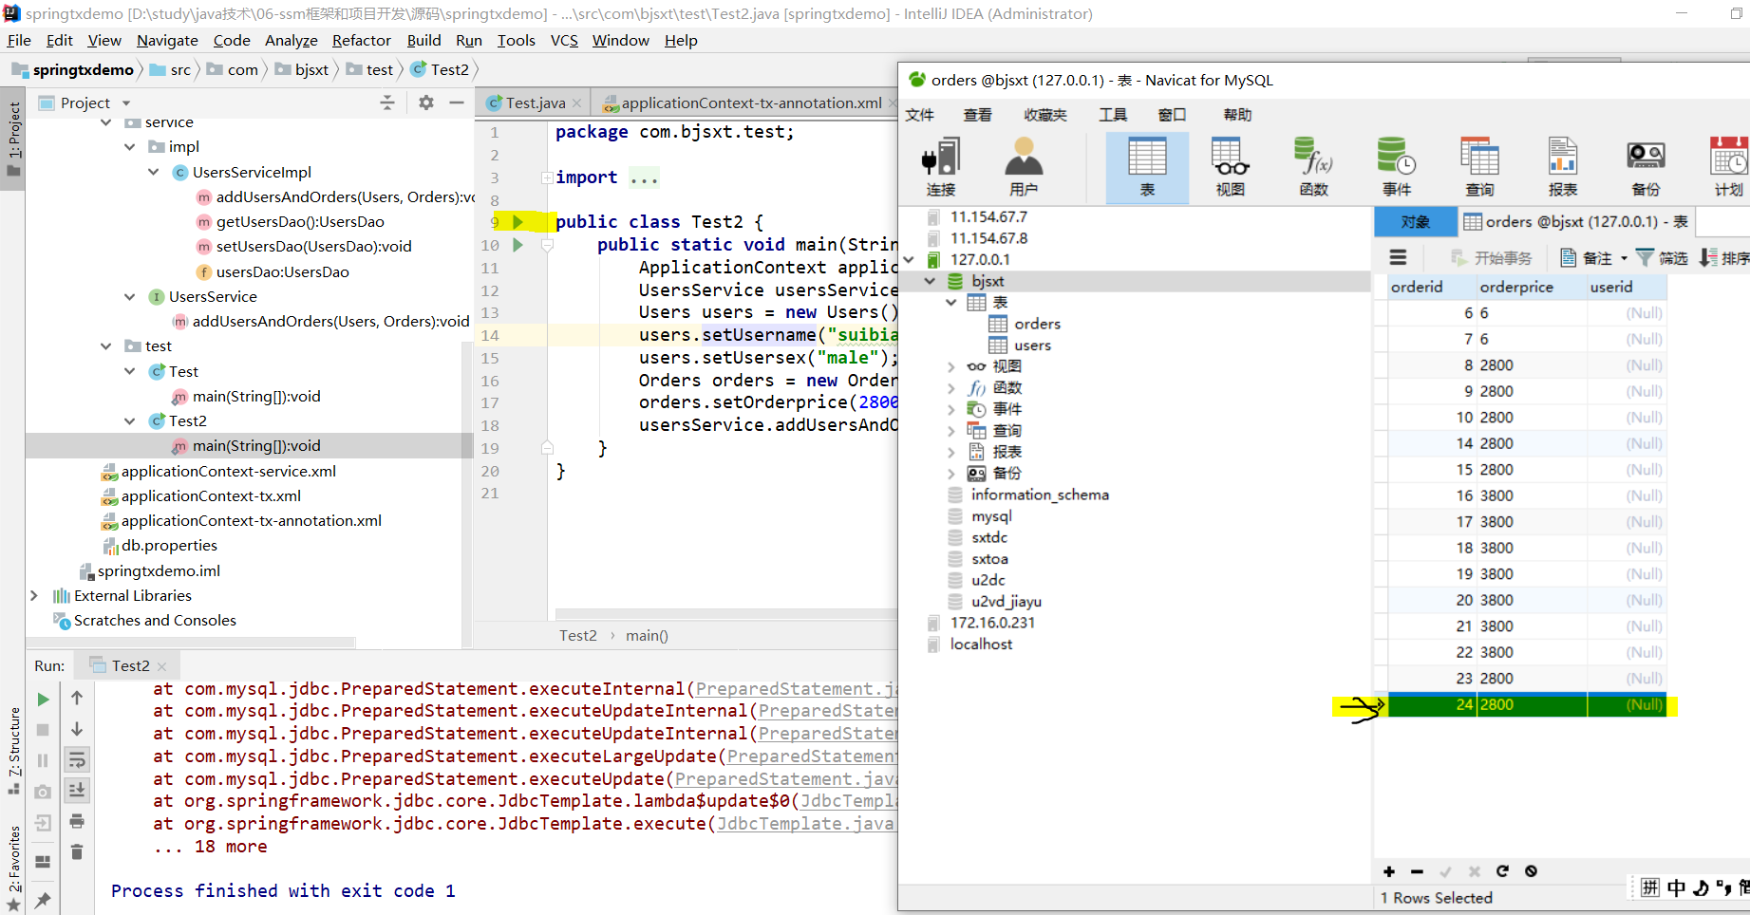Click dump threads camera icon

tap(43, 792)
